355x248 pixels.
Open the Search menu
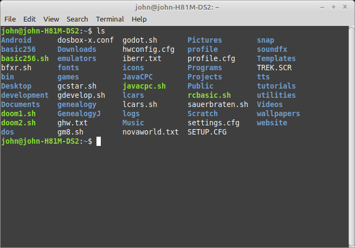click(x=78, y=19)
